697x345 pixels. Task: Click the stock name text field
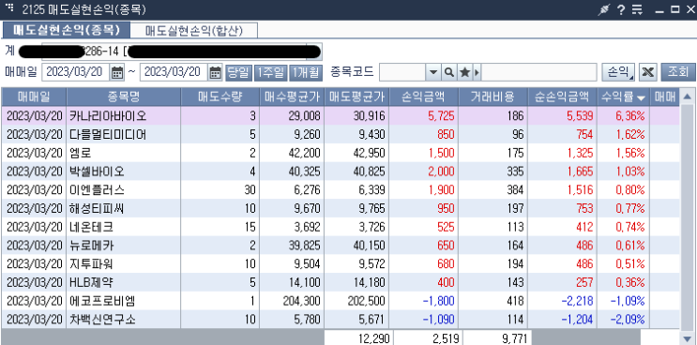click(x=539, y=72)
